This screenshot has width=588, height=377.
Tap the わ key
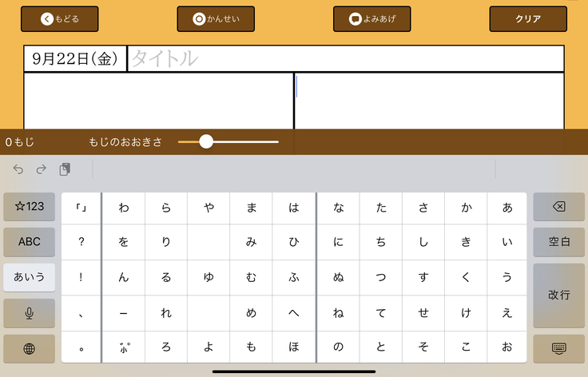coord(123,208)
